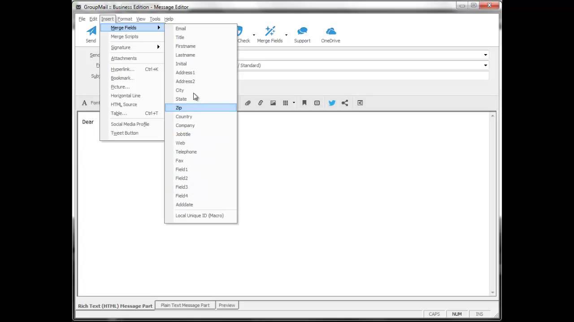Screen dimensions: 574x322
Task: Click the horizontal line box icon
Action: coord(317,103)
